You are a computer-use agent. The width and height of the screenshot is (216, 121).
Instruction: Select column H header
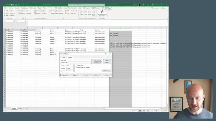pos(120,28)
